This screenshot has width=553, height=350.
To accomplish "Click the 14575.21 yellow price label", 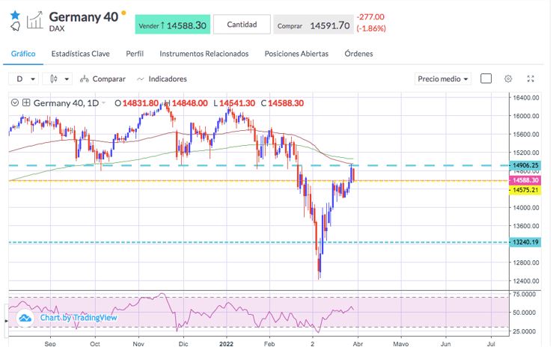I will pos(525,191).
